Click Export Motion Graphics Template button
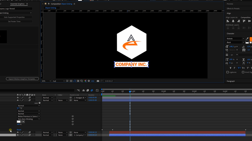This screenshot has height=141, width=252. (x=22, y=79)
